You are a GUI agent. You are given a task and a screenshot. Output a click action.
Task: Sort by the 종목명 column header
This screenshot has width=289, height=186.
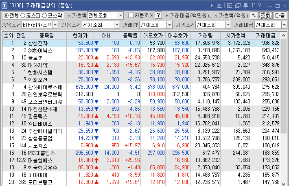pyautogui.click(x=47, y=35)
